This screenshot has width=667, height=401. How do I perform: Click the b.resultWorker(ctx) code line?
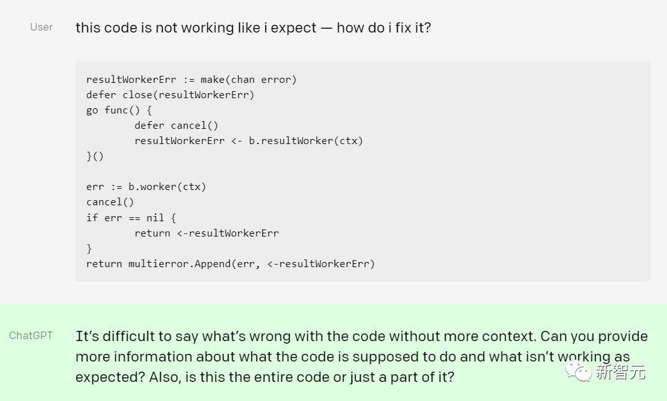(x=248, y=141)
